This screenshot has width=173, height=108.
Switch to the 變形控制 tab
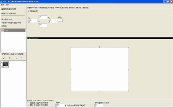click(x=65, y=8)
